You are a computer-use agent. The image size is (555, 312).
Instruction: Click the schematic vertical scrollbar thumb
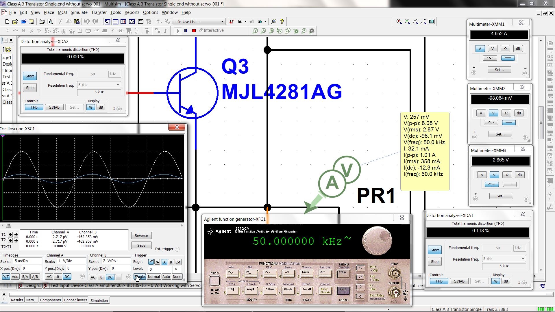click(541, 122)
